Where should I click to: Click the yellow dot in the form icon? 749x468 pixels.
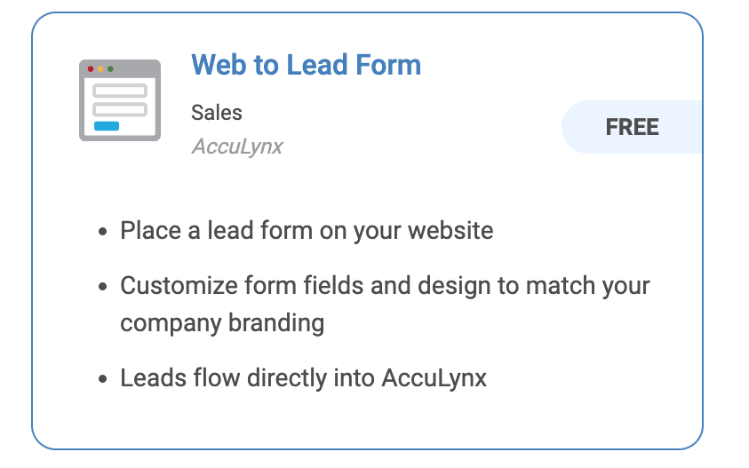[x=100, y=69]
